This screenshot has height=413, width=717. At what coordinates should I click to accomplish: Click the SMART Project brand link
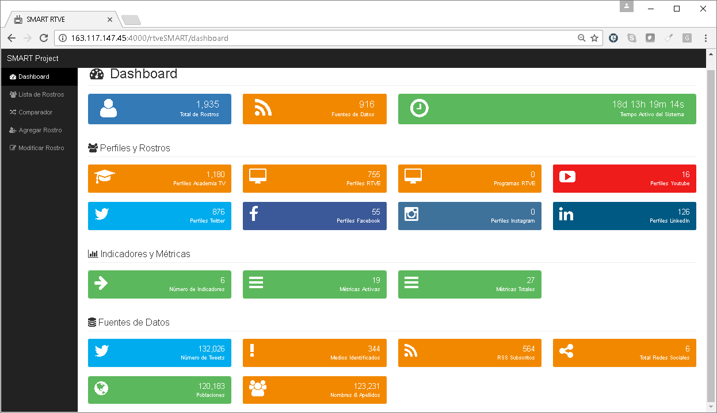pos(33,58)
